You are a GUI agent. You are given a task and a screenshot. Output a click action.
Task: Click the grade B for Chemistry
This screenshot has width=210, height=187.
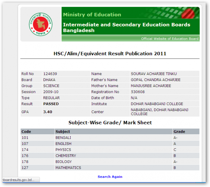175,156
